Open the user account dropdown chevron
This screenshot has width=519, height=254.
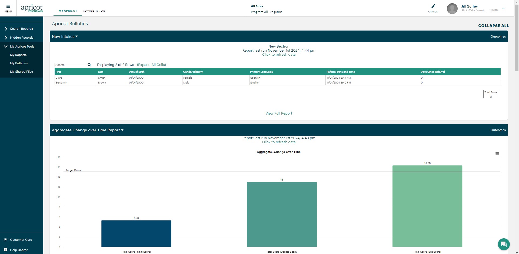(504, 8)
